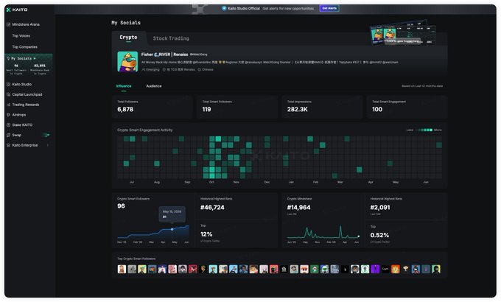The height and width of the screenshot is (302, 501).
Task: Expand the Kaito Enterprise submenu chevron
Action: point(48,145)
